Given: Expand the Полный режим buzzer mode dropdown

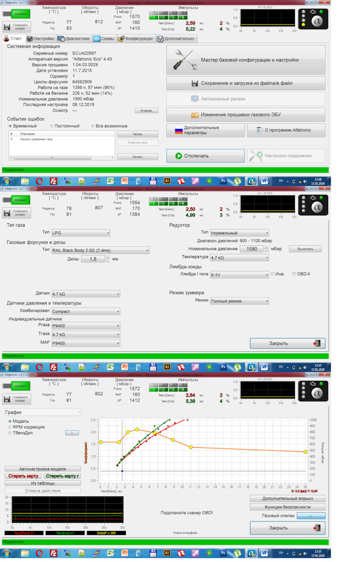Looking at the screenshot, I should (239, 301).
